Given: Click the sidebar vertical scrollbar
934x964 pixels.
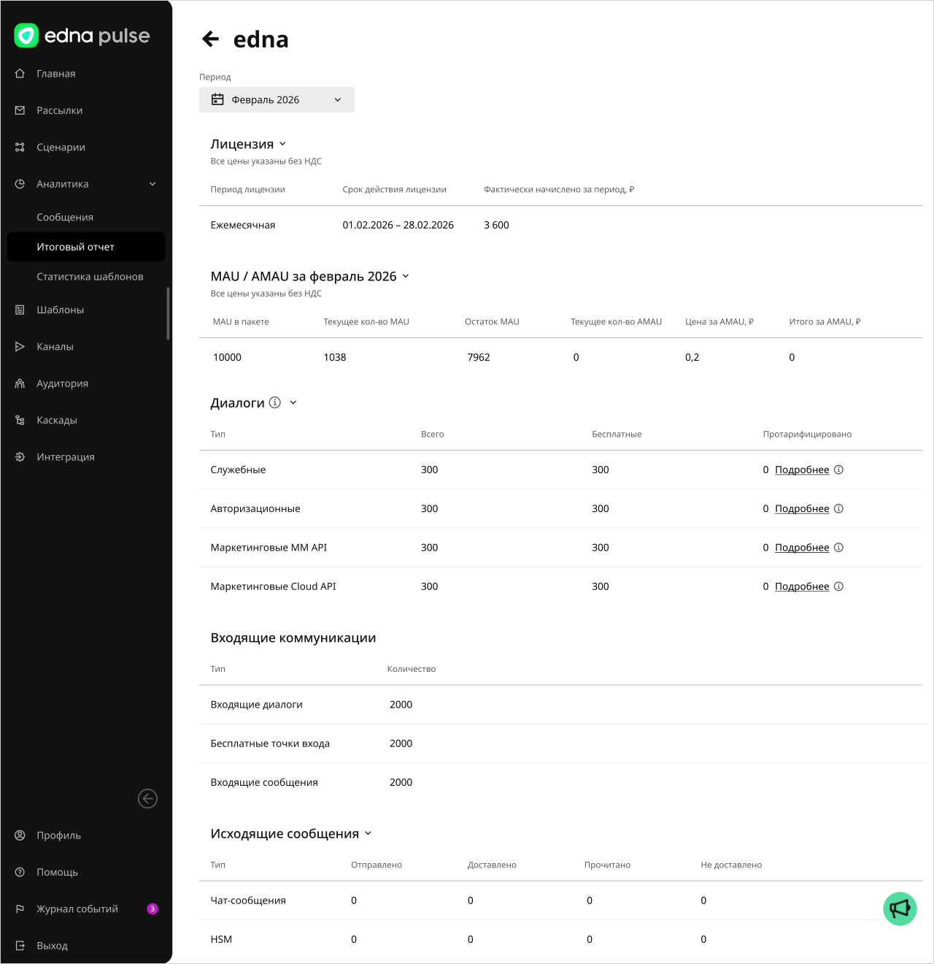Looking at the screenshot, I should tap(169, 313).
